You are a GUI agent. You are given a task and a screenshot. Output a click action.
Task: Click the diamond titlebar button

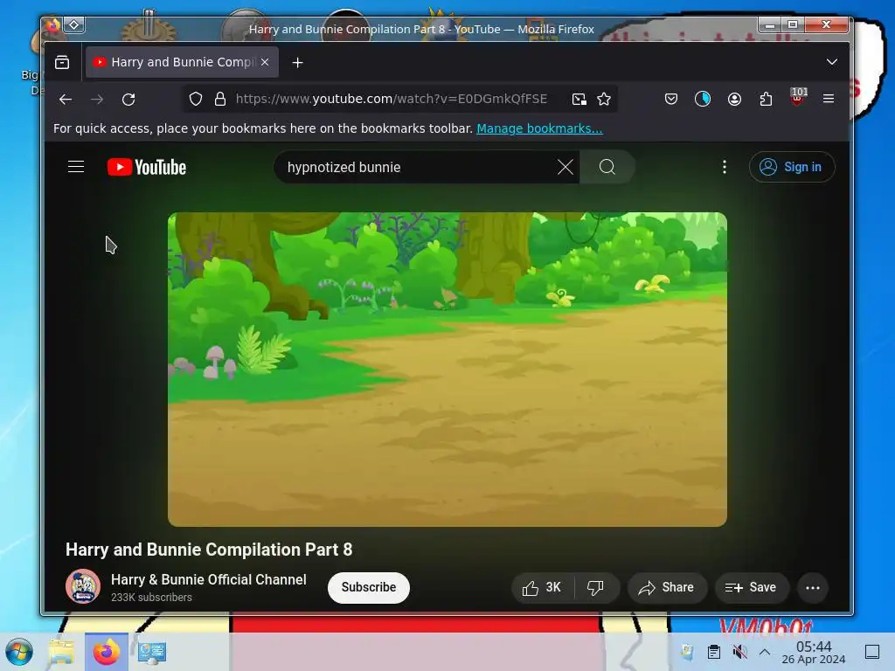[x=74, y=25]
